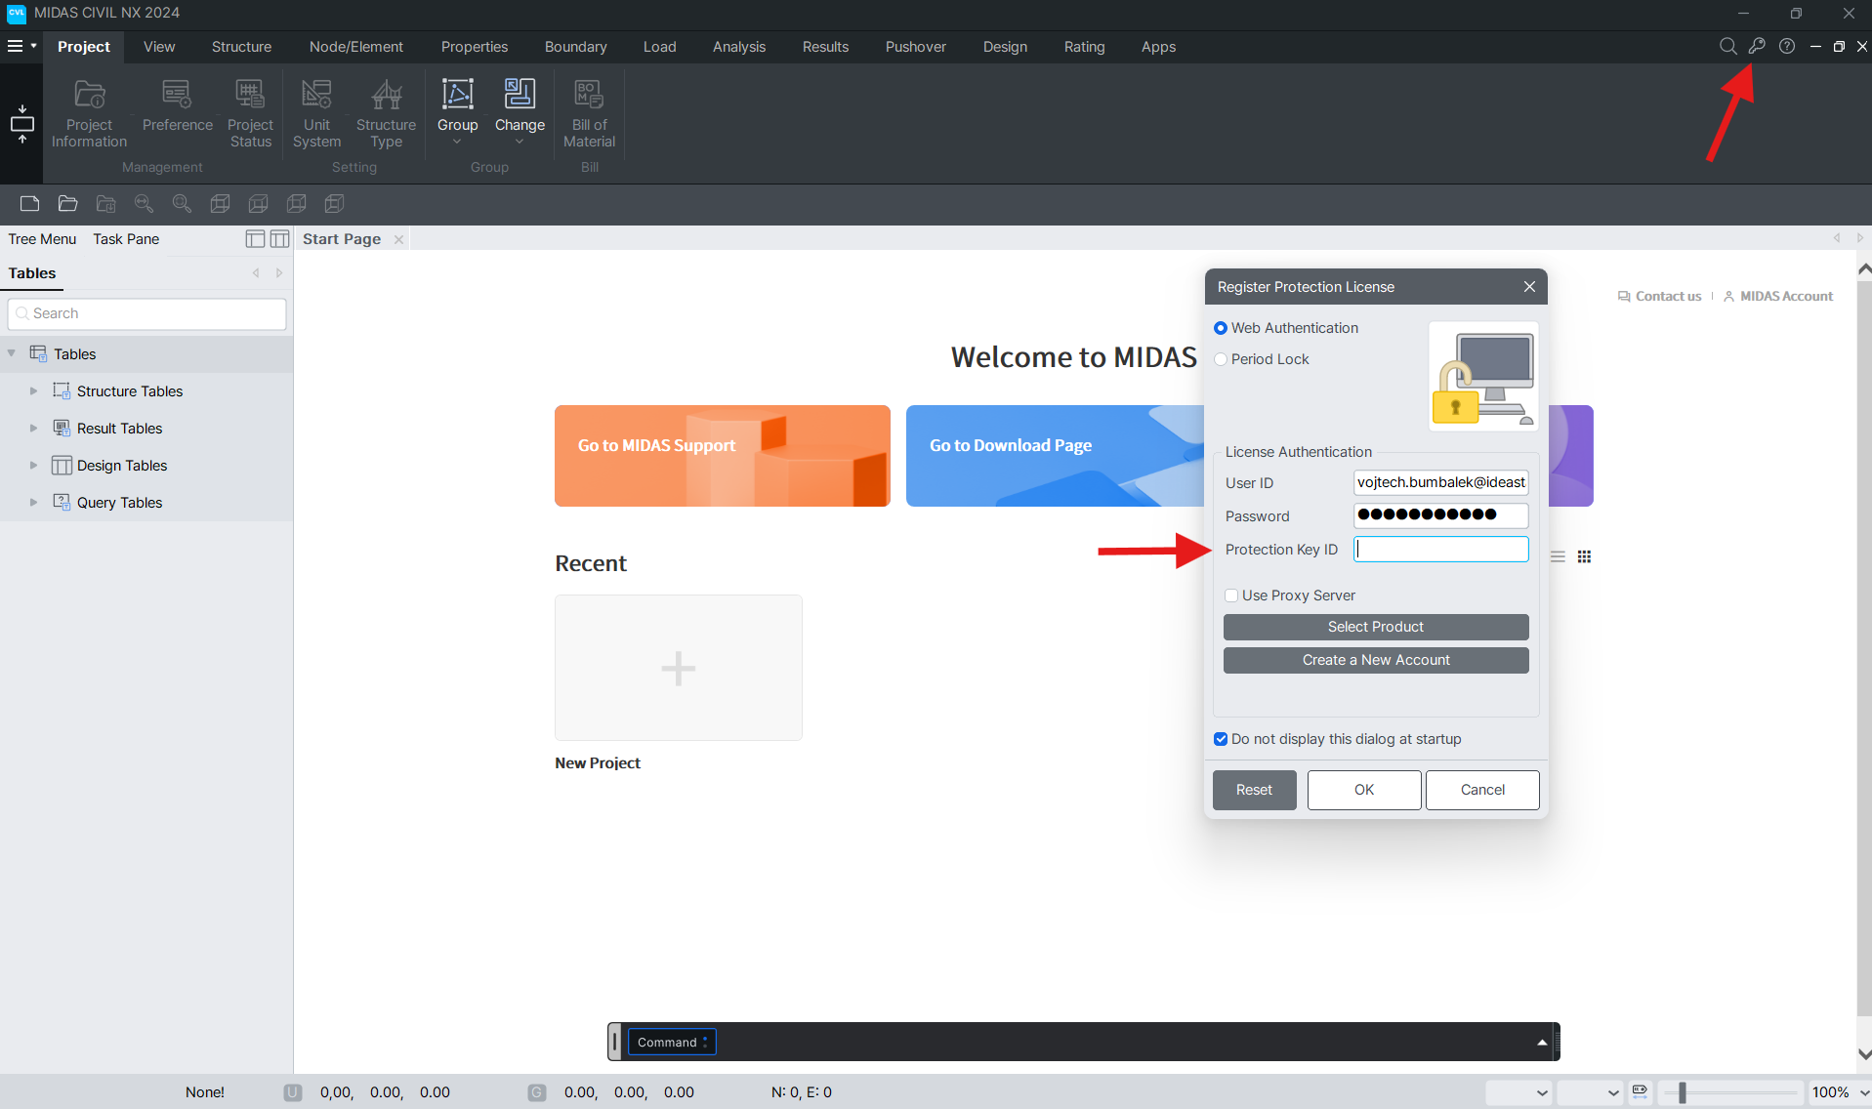Open the Analysis ribbon tab

click(738, 47)
